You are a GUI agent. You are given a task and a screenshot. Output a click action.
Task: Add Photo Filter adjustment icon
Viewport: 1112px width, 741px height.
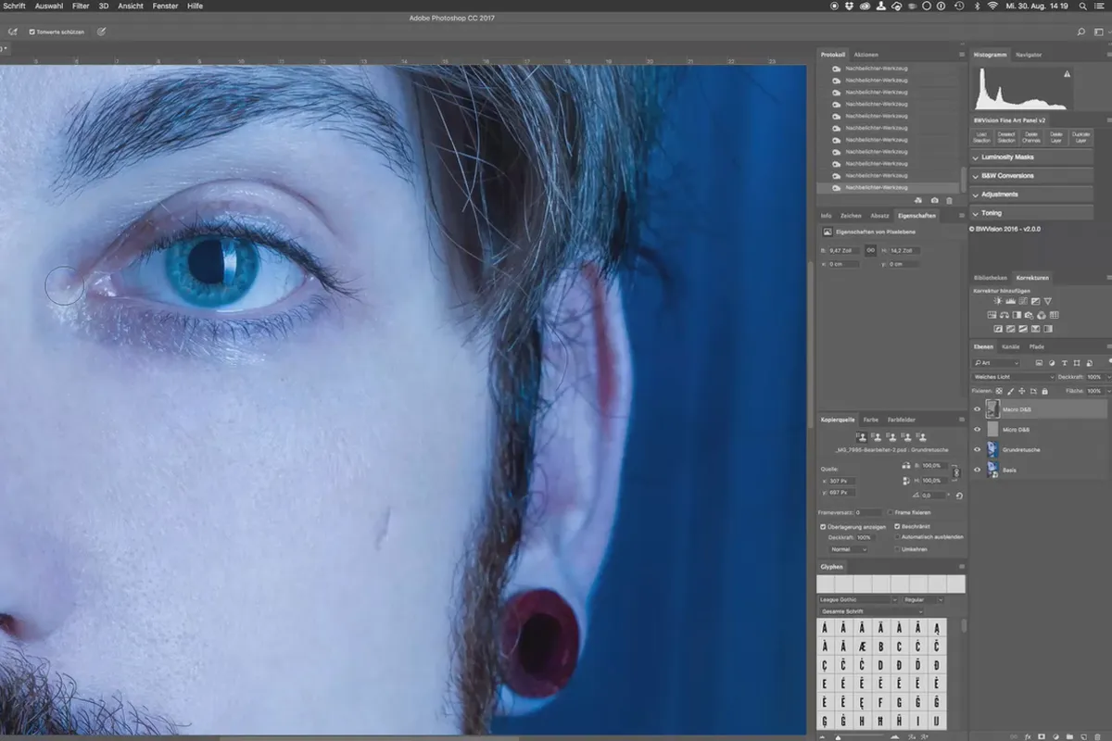click(1029, 315)
